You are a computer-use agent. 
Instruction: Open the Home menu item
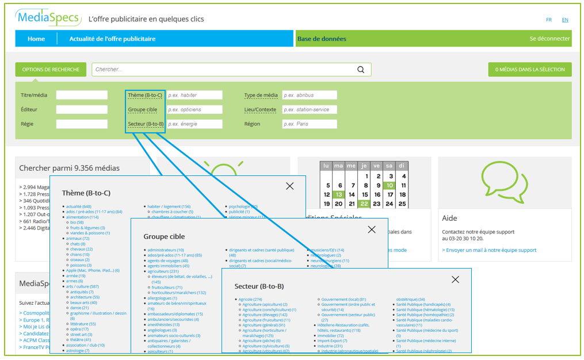click(x=36, y=39)
